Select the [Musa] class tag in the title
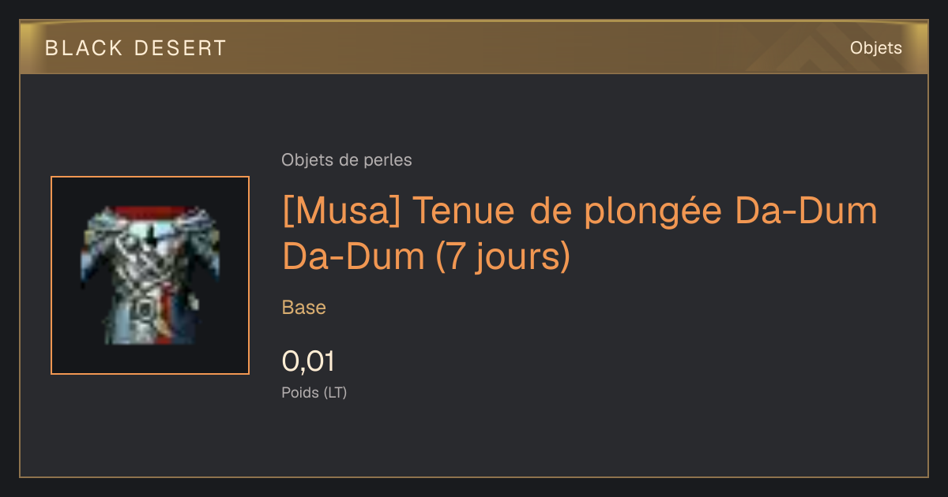948x497 pixels. (340, 211)
